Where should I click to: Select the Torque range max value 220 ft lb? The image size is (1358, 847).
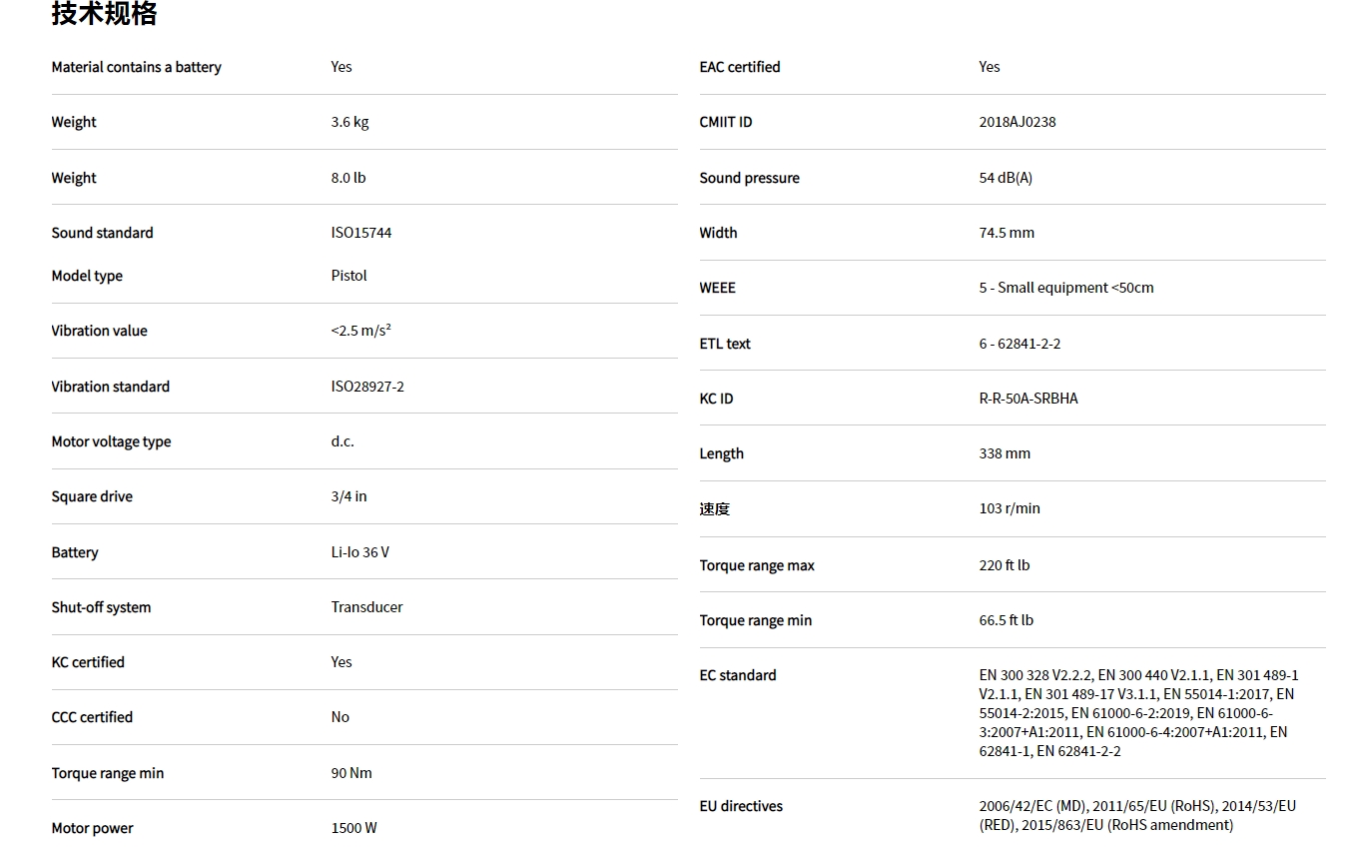[1004, 565]
